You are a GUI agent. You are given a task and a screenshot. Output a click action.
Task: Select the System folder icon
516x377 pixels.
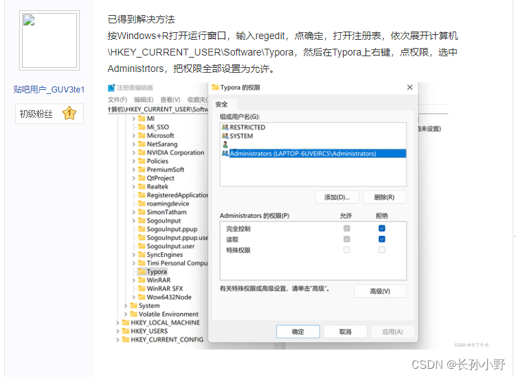point(133,306)
